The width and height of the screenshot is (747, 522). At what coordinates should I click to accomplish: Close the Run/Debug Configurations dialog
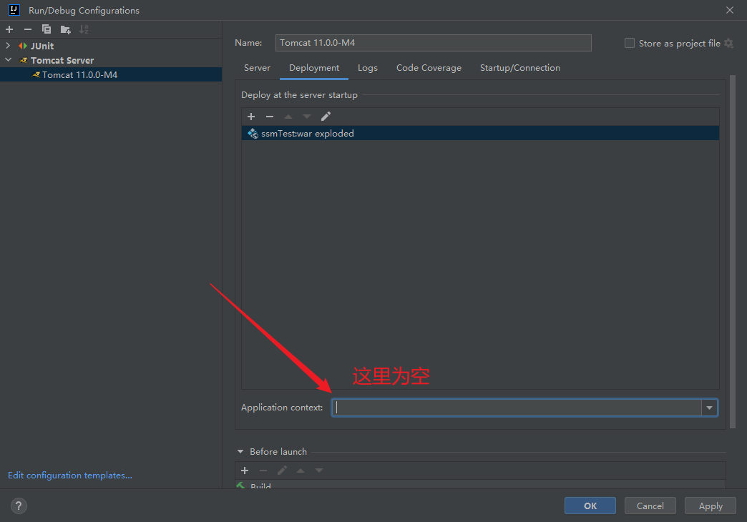729,10
